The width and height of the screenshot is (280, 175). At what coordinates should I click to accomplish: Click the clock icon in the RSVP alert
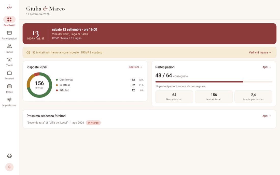coord(28,52)
